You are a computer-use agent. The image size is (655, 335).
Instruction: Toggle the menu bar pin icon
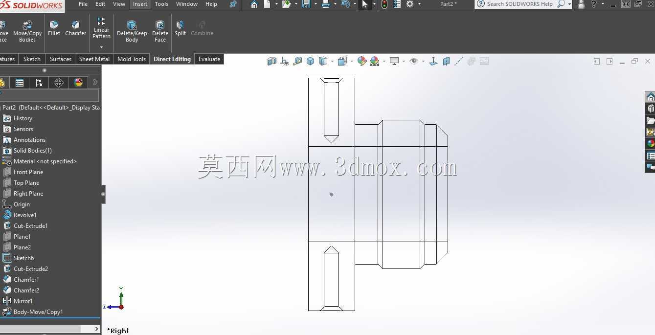[233, 4]
